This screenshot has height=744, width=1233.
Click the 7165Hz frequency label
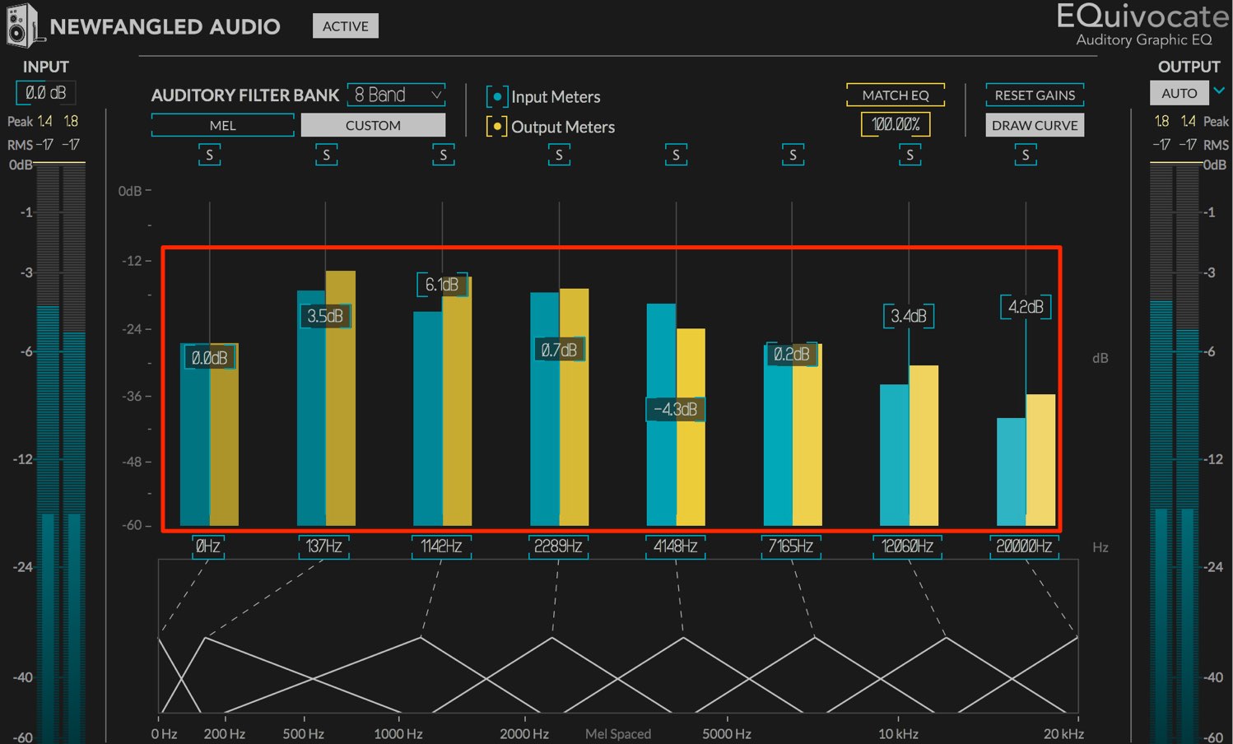[x=791, y=546]
